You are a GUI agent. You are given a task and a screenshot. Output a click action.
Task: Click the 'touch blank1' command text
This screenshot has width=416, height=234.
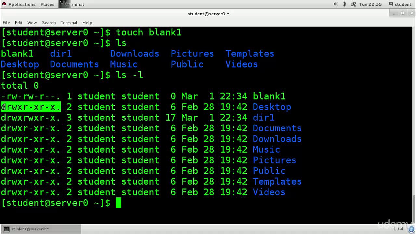point(149,32)
